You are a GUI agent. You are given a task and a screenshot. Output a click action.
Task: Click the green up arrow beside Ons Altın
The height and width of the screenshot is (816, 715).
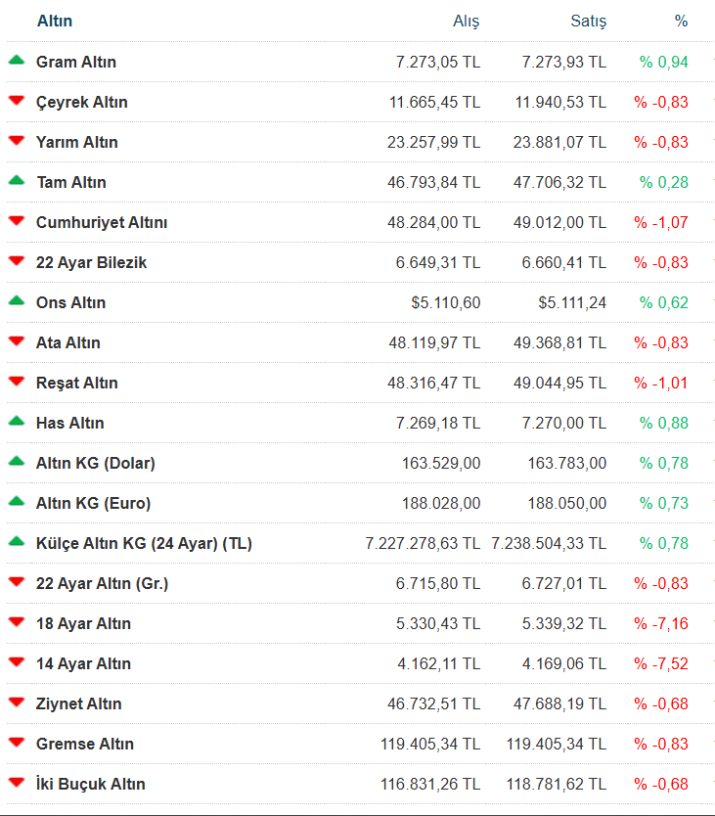click(16, 301)
